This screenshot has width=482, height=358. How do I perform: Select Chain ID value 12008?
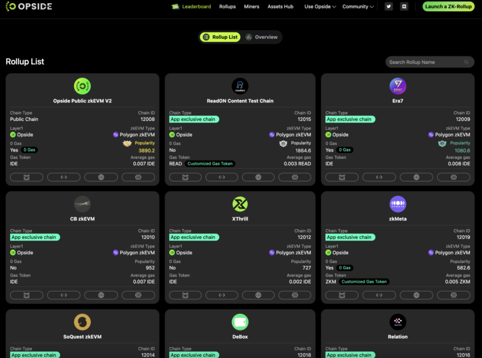tap(147, 119)
